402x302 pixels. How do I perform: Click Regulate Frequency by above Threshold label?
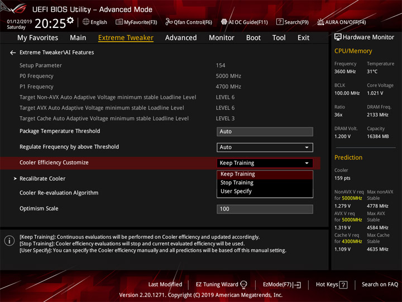click(69, 147)
